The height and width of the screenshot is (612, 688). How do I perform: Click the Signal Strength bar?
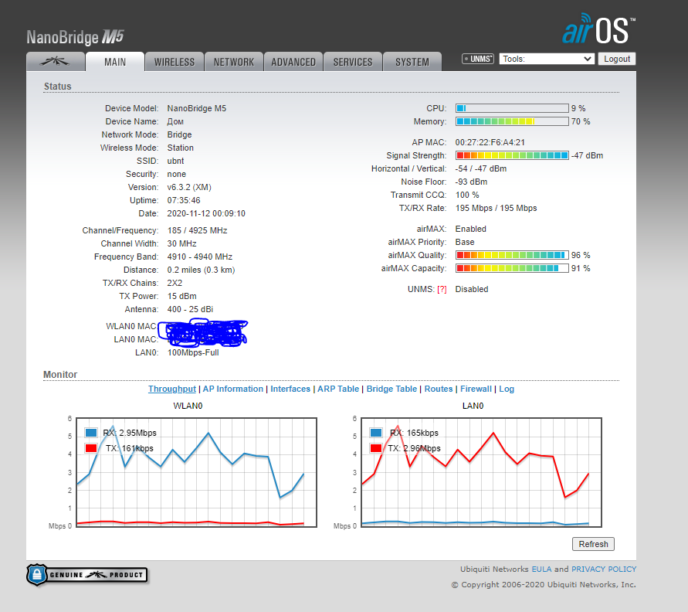(512, 155)
